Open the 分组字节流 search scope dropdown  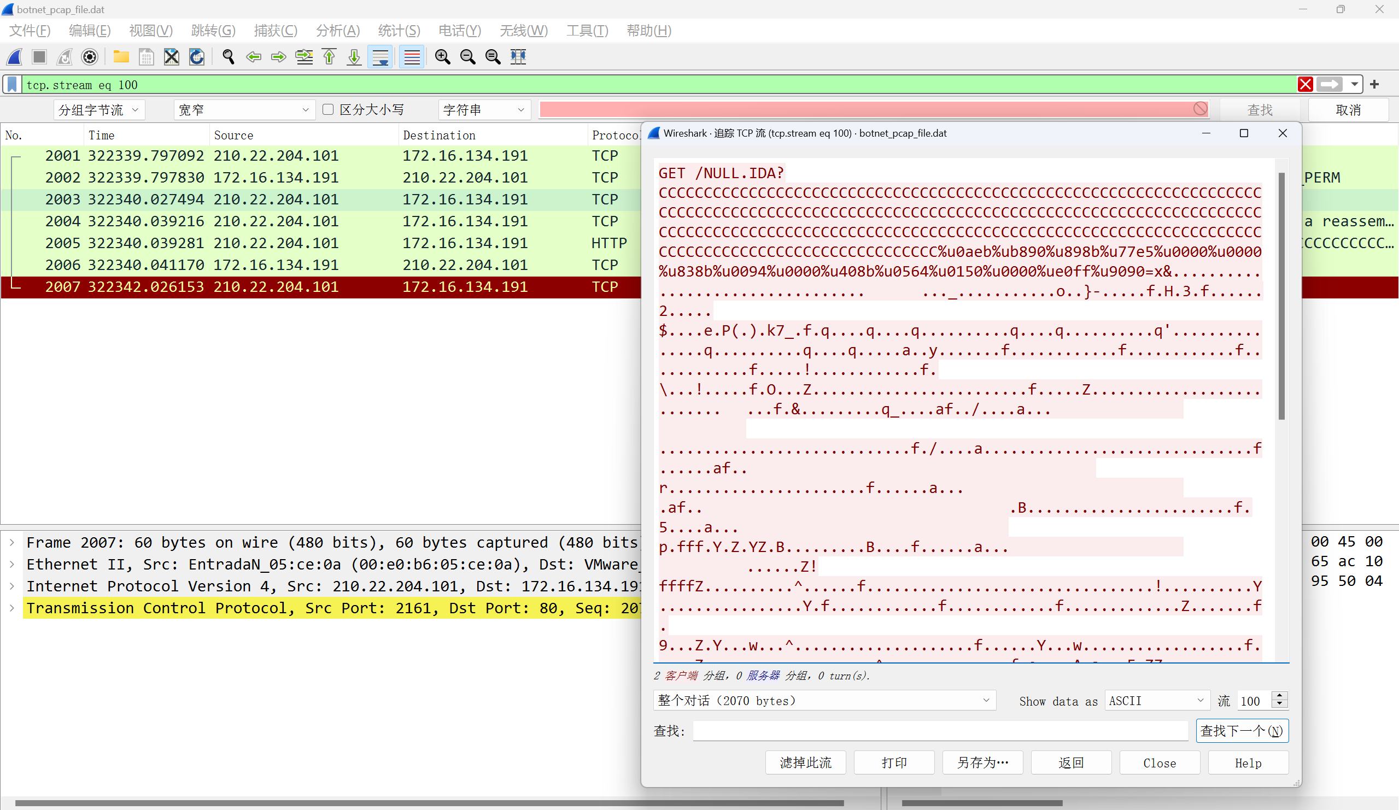click(99, 110)
